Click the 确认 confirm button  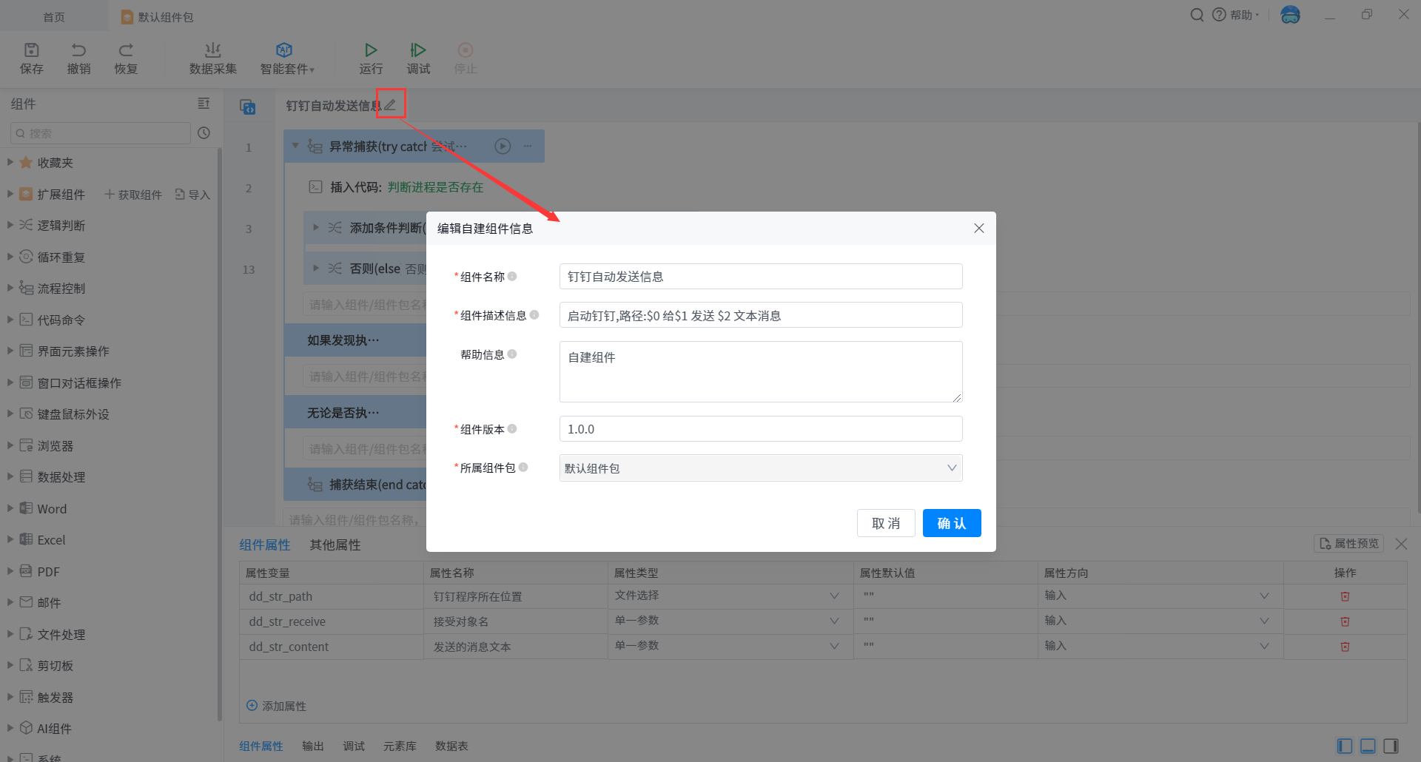tap(951, 523)
